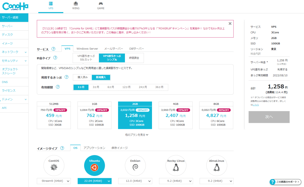The image size is (304, 187).
Task: Open サーバー in sidebar
Action: (x=14, y=26)
